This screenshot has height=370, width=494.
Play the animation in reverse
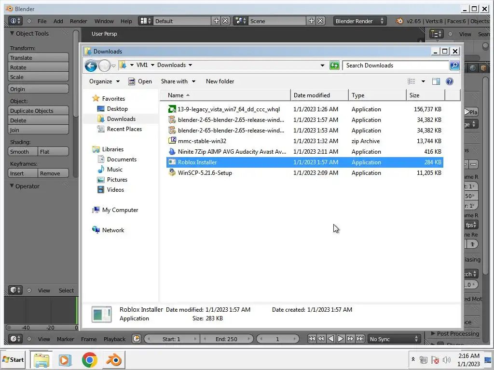[331, 339]
